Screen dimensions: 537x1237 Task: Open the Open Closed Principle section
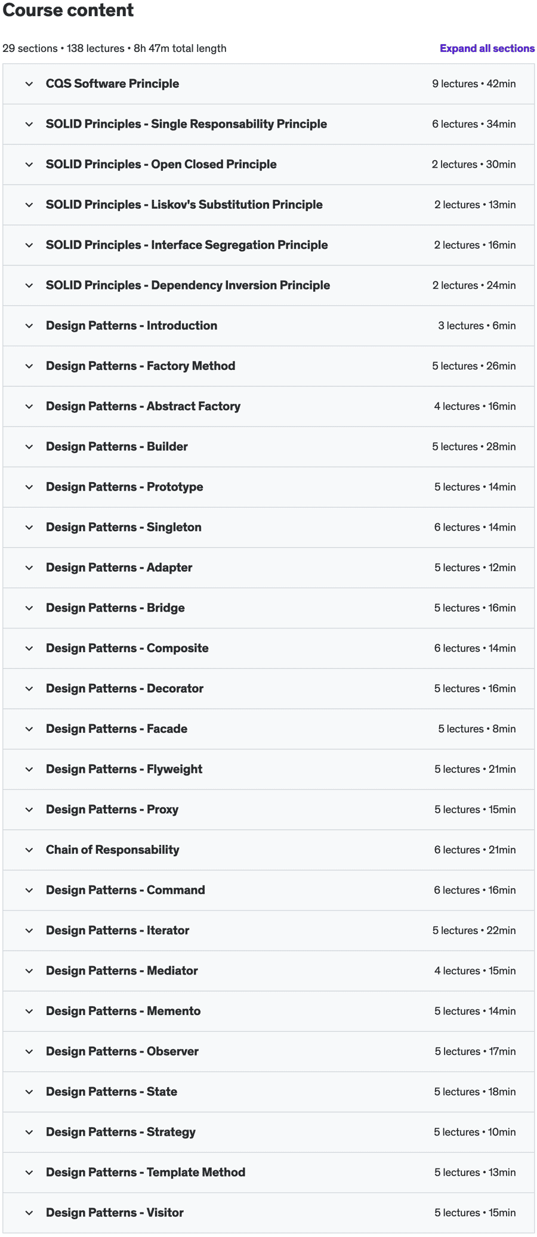(x=161, y=164)
